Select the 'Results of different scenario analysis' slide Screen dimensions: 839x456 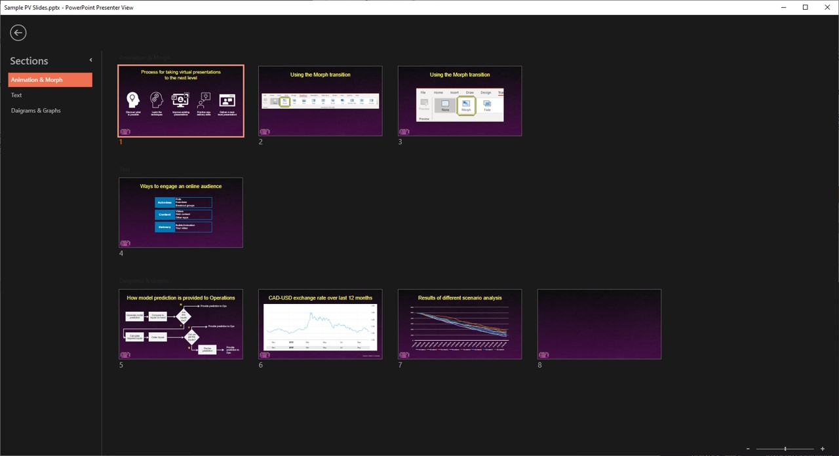click(459, 324)
